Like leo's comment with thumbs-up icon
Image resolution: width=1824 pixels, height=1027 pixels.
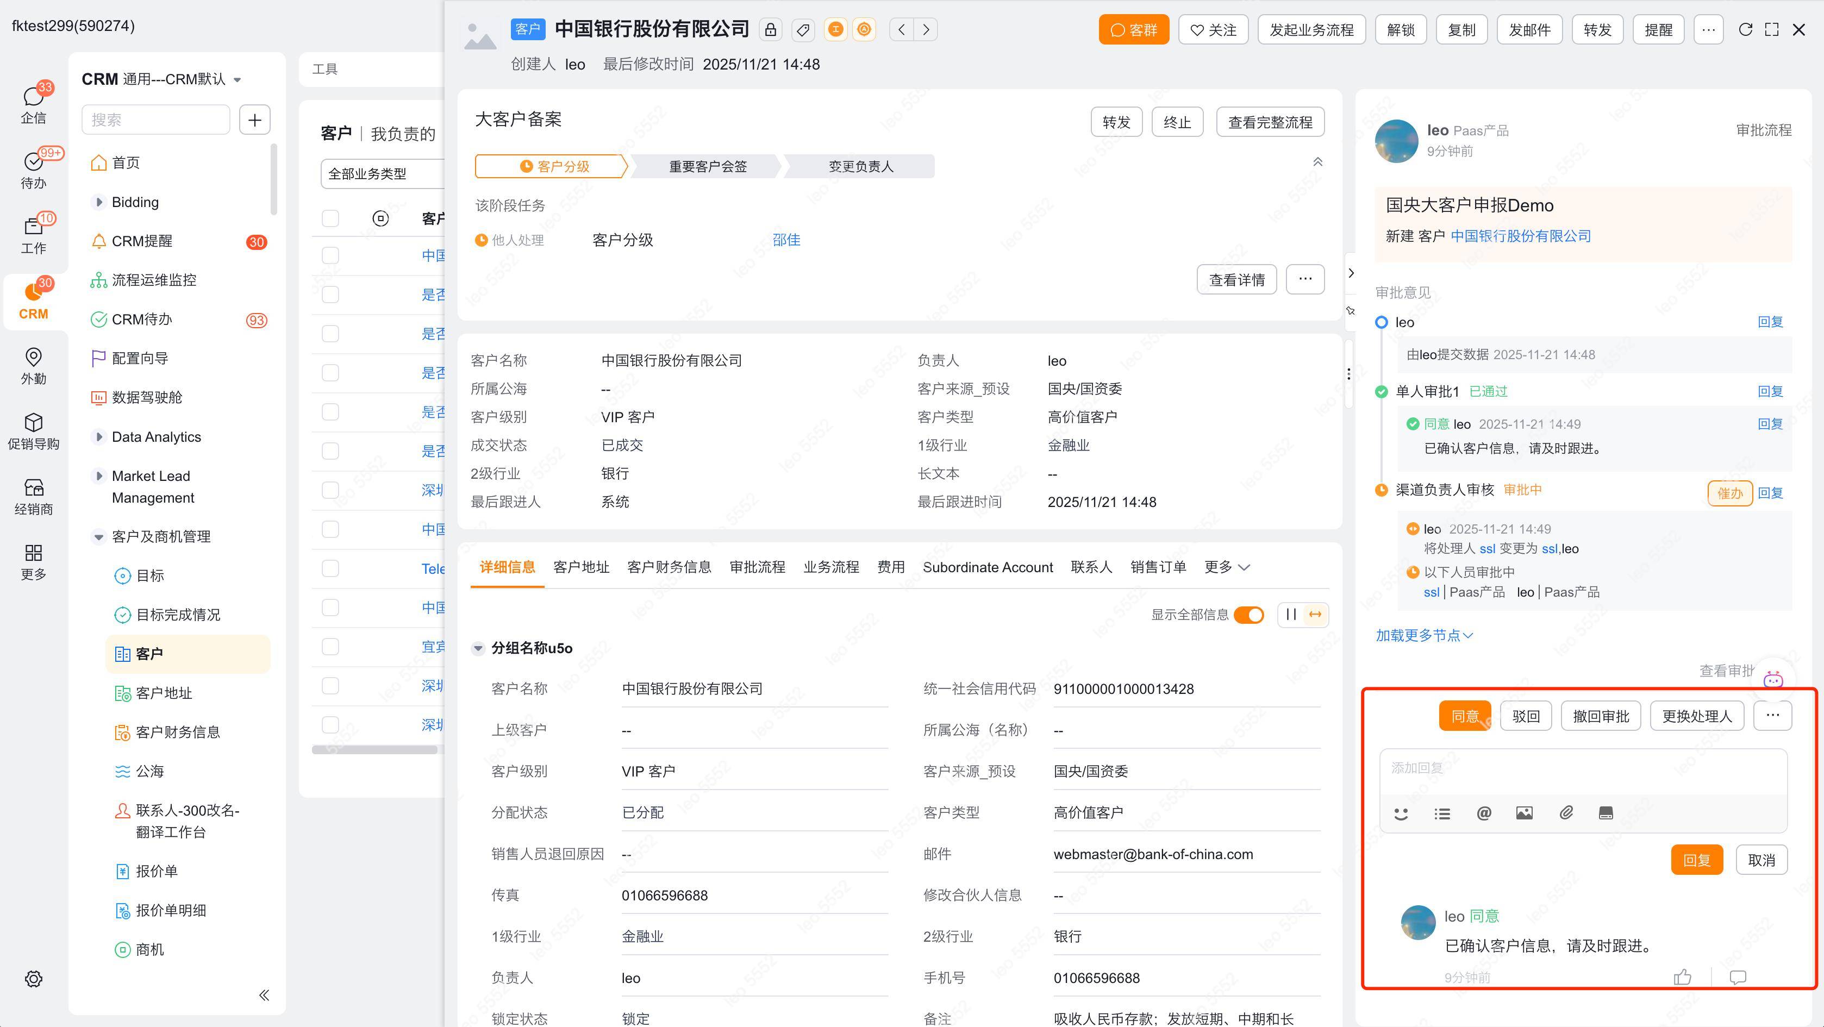point(1682,978)
